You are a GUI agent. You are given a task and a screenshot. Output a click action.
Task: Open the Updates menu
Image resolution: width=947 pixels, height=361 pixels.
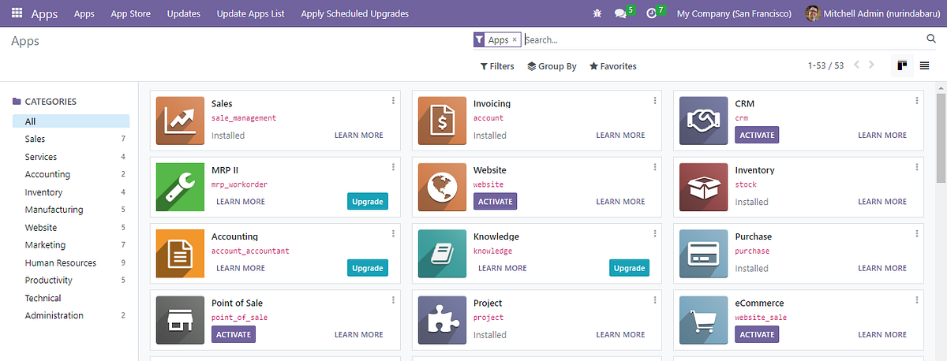pyautogui.click(x=184, y=13)
